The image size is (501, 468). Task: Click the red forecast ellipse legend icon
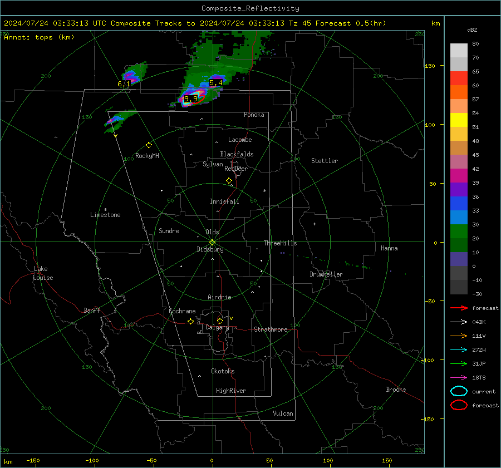click(459, 405)
